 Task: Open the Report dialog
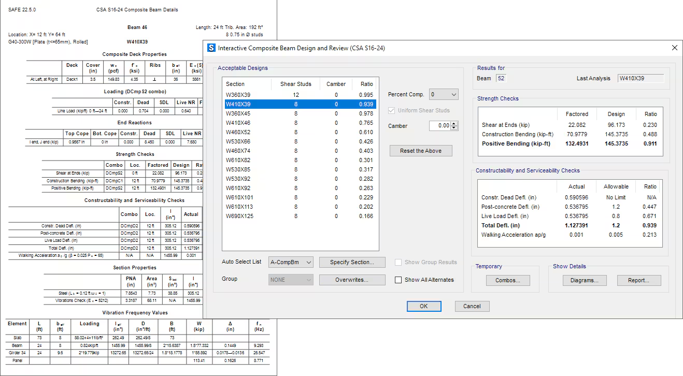pyautogui.click(x=639, y=280)
